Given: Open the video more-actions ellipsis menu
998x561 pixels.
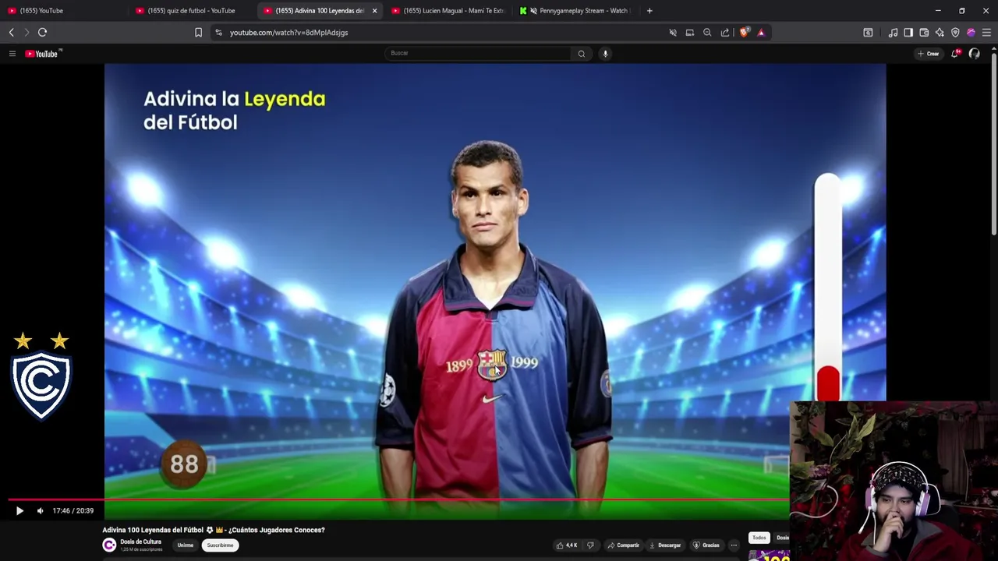Looking at the screenshot, I should coord(734,545).
